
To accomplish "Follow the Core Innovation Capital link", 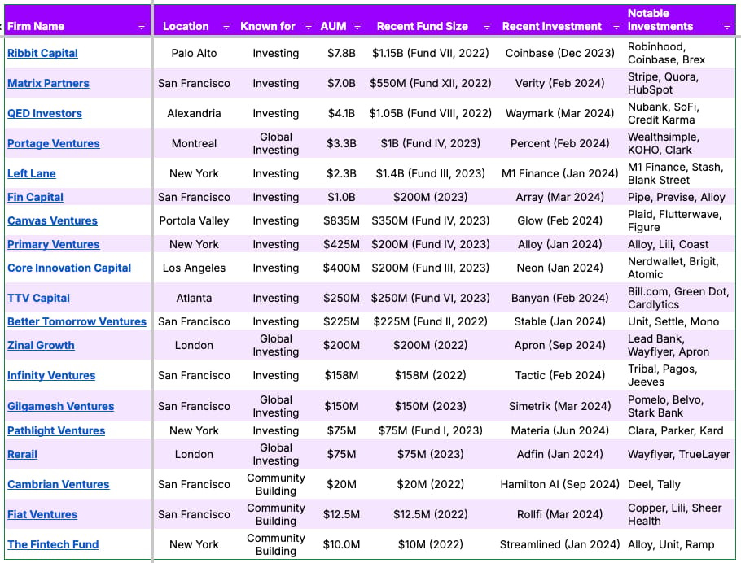I will tap(69, 268).
